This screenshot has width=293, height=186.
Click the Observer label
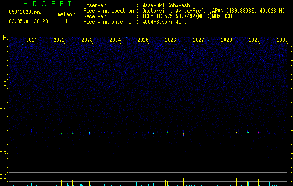pos(95,5)
